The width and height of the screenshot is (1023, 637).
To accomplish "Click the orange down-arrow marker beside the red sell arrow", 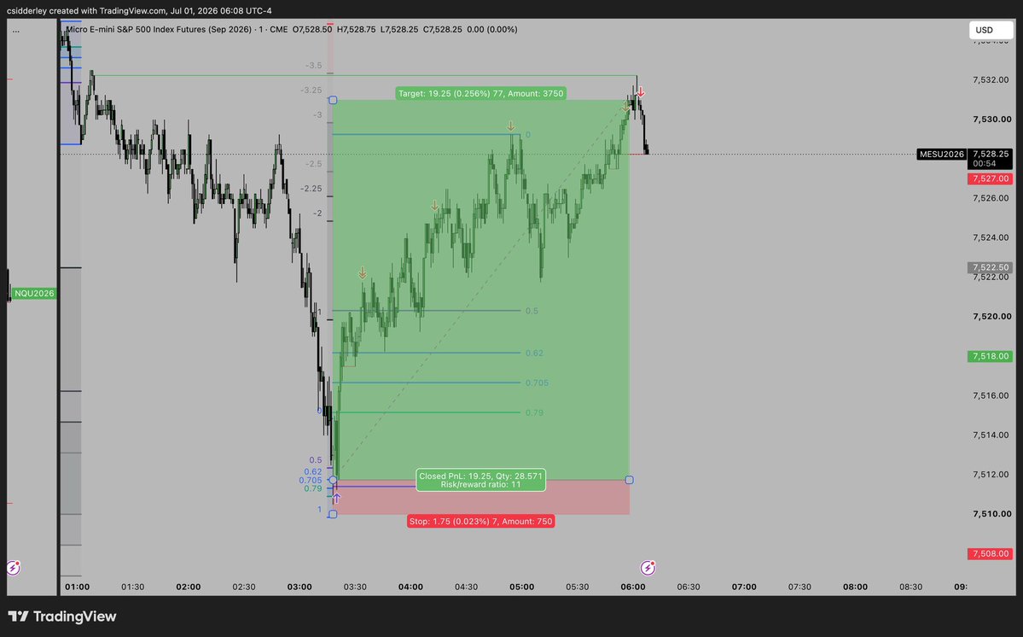I will coord(626,107).
